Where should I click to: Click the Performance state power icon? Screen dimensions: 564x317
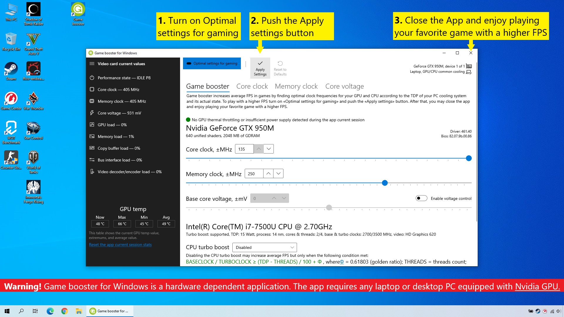click(x=92, y=78)
